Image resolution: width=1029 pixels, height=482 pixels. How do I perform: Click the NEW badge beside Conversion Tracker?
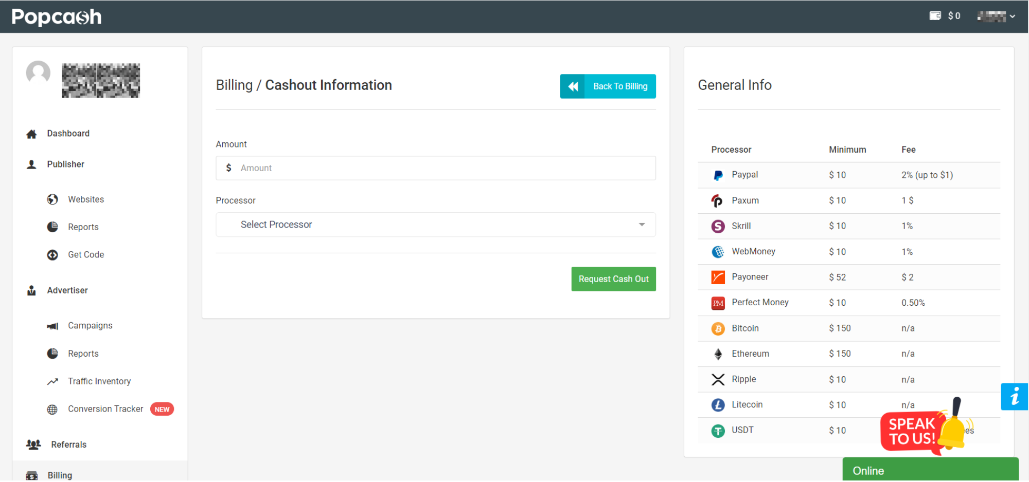[162, 410]
